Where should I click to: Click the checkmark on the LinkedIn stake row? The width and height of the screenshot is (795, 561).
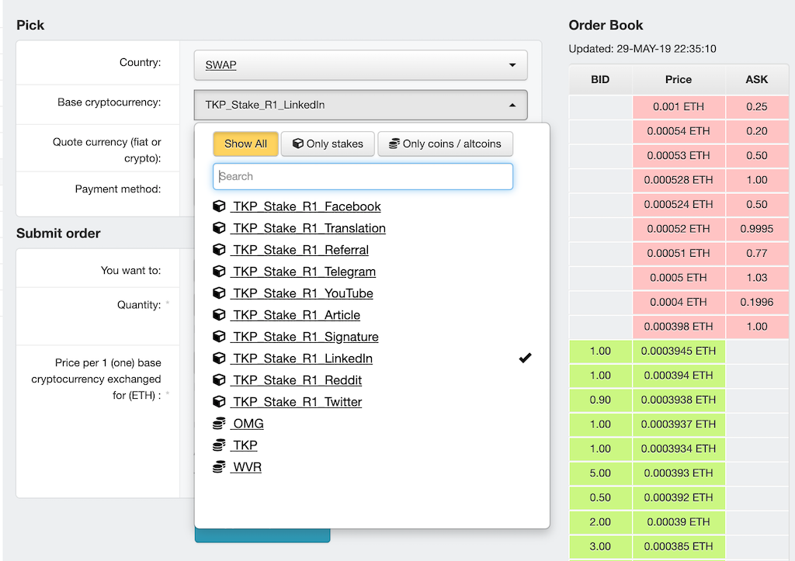pyautogui.click(x=526, y=358)
